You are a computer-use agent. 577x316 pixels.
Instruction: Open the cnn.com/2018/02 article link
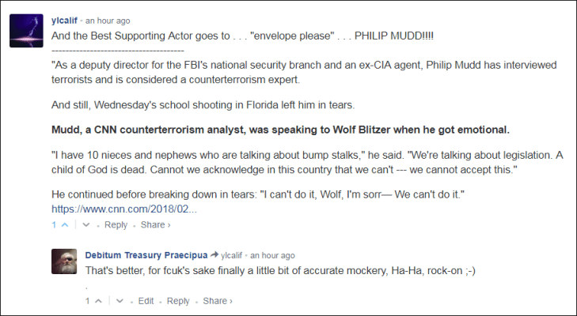point(123,210)
